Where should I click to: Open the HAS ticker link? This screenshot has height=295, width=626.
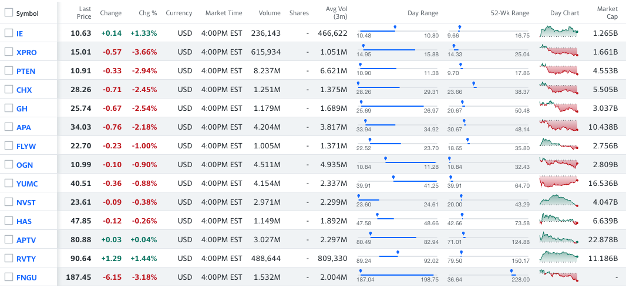click(23, 221)
